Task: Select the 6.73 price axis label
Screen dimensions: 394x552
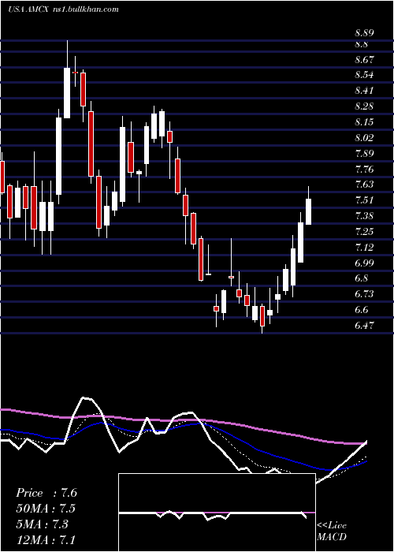Action: pos(364,293)
